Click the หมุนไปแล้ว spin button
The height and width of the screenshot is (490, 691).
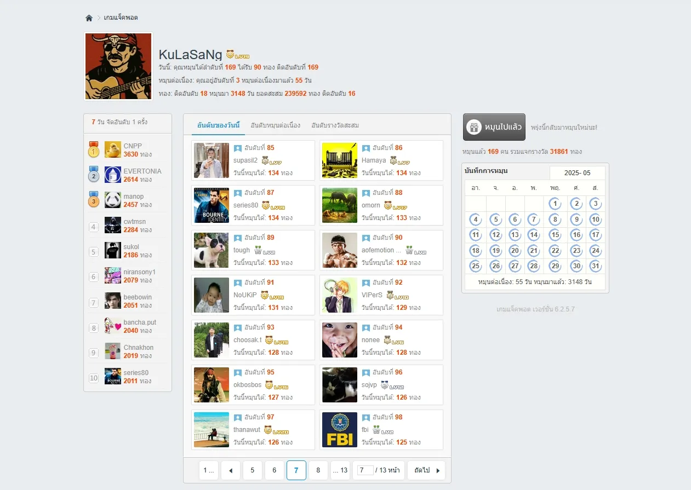(494, 127)
